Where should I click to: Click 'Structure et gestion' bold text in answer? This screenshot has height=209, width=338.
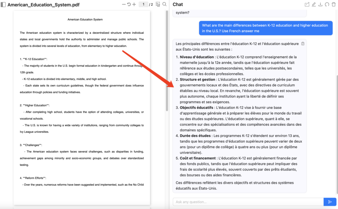click(197, 79)
